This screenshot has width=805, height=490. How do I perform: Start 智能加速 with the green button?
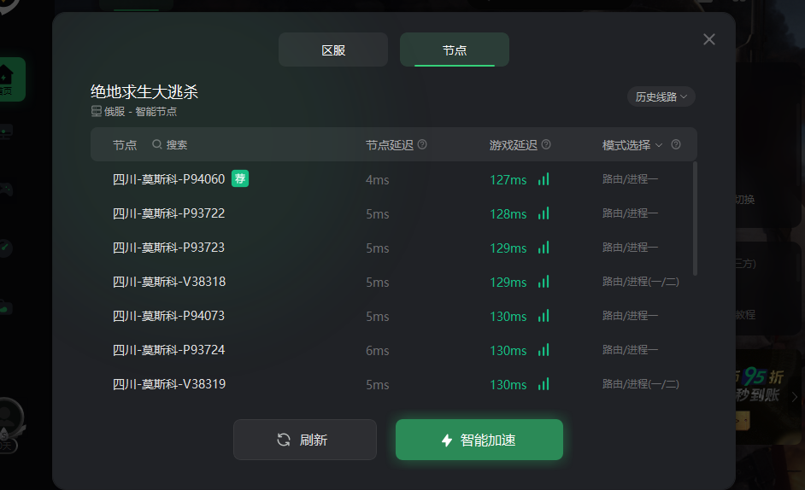tap(479, 440)
